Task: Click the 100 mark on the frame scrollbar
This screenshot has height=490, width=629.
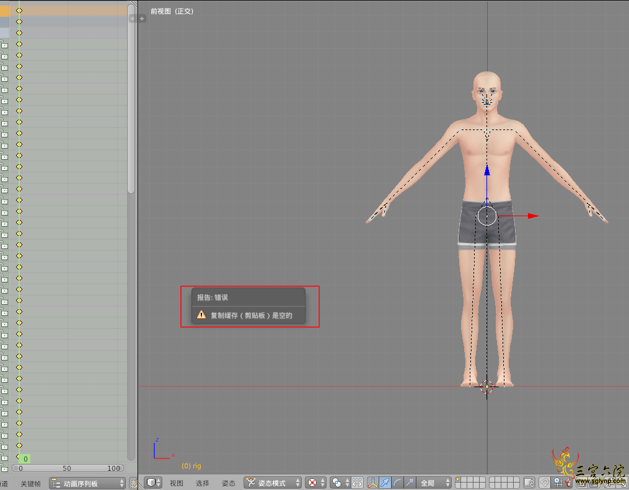Action: pos(113,468)
